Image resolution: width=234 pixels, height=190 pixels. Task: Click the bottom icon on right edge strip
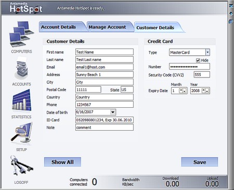point(231,21)
